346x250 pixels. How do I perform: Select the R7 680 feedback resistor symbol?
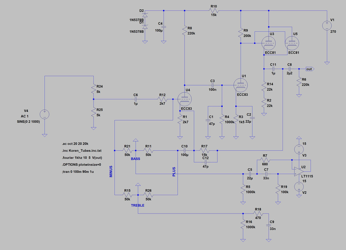click(x=265, y=160)
